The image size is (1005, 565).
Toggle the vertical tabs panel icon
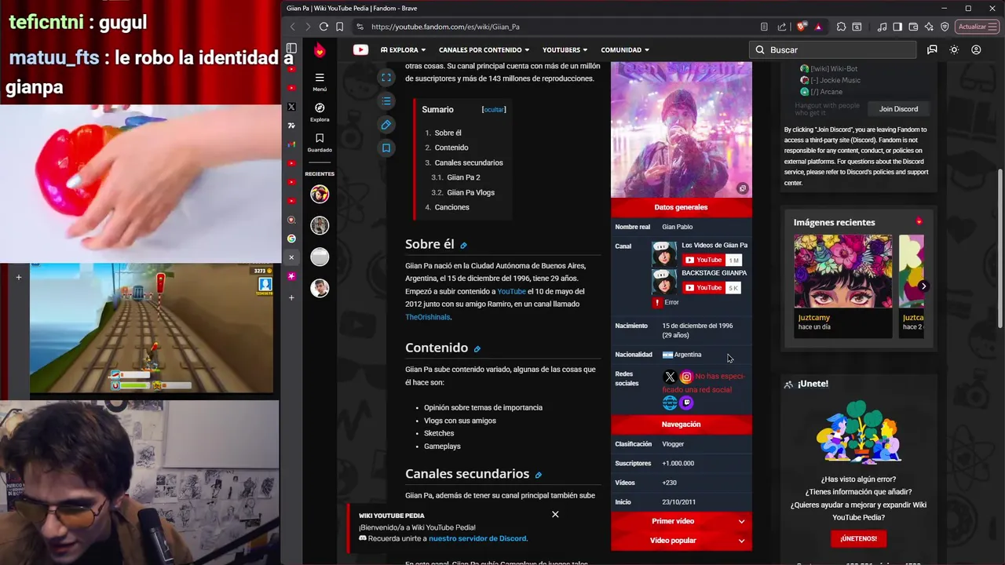point(291,48)
